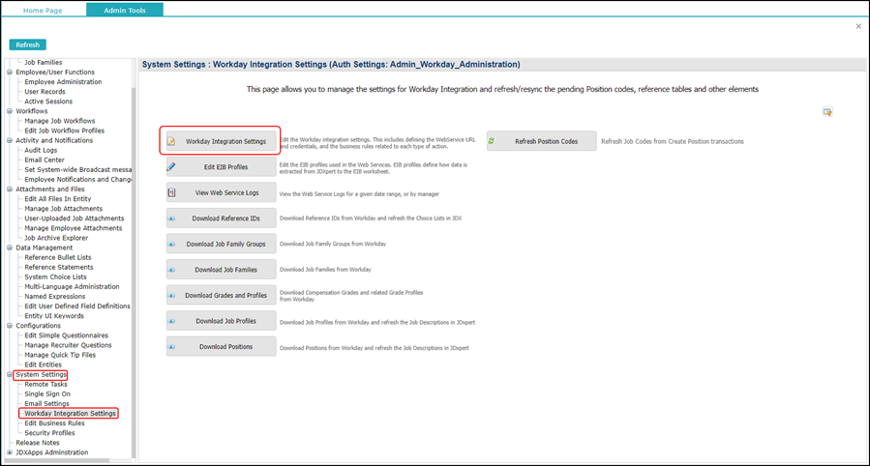Open View Web Service Logs
The height and width of the screenshot is (466, 870).
coord(222,192)
